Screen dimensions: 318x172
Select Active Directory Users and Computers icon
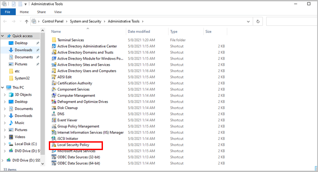54,71
